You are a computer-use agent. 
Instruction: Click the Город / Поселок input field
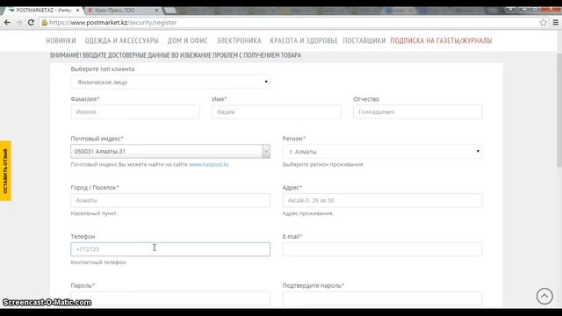[x=170, y=201]
